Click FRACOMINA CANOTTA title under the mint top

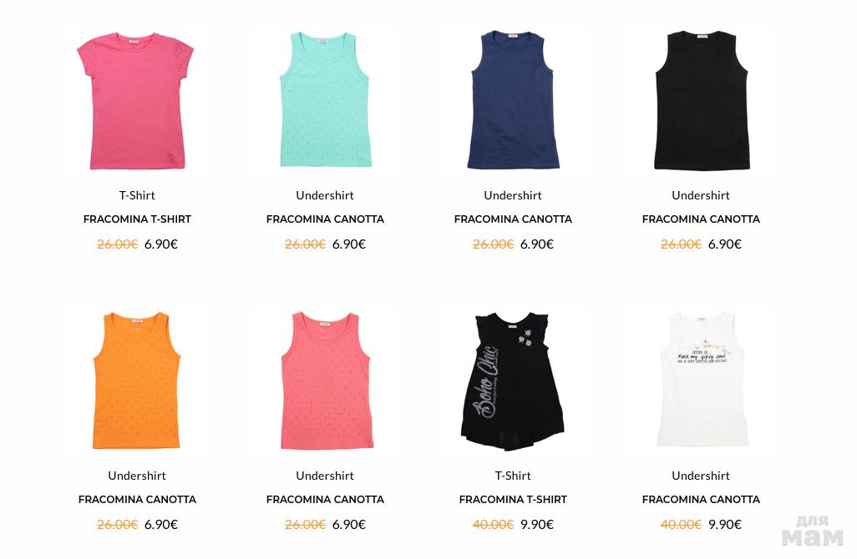(325, 219)
